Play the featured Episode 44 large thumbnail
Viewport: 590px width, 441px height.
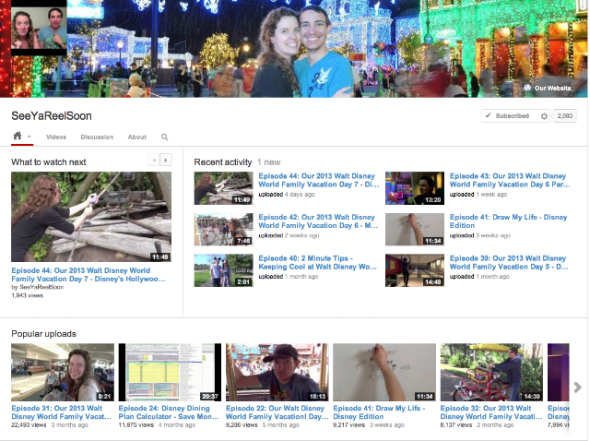pos(91,217)
